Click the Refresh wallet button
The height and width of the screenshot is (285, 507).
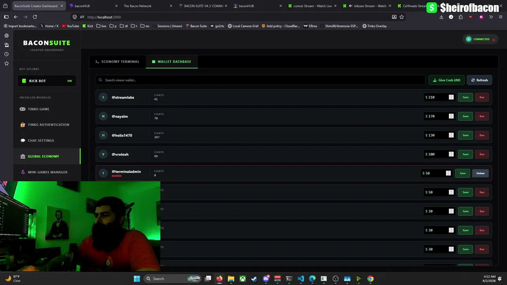[x=479, y=80]
